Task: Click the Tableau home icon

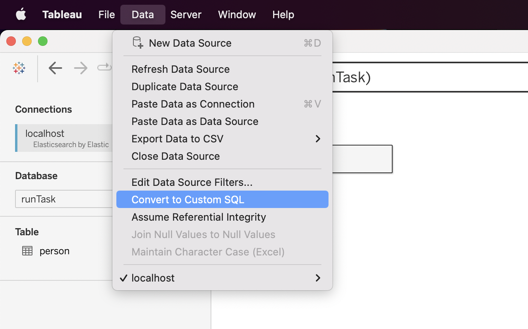Action: pos(19,68)
